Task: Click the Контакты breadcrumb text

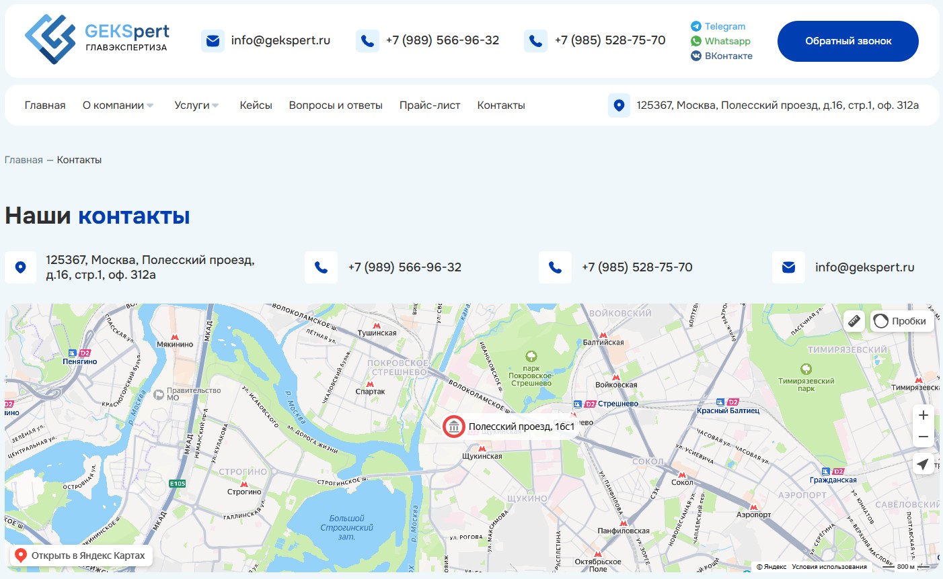Action: pyautogui.click(x=79, y=160)
